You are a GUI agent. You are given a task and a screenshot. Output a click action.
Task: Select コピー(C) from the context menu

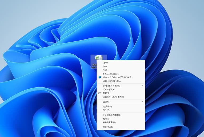tap(106, 110)
